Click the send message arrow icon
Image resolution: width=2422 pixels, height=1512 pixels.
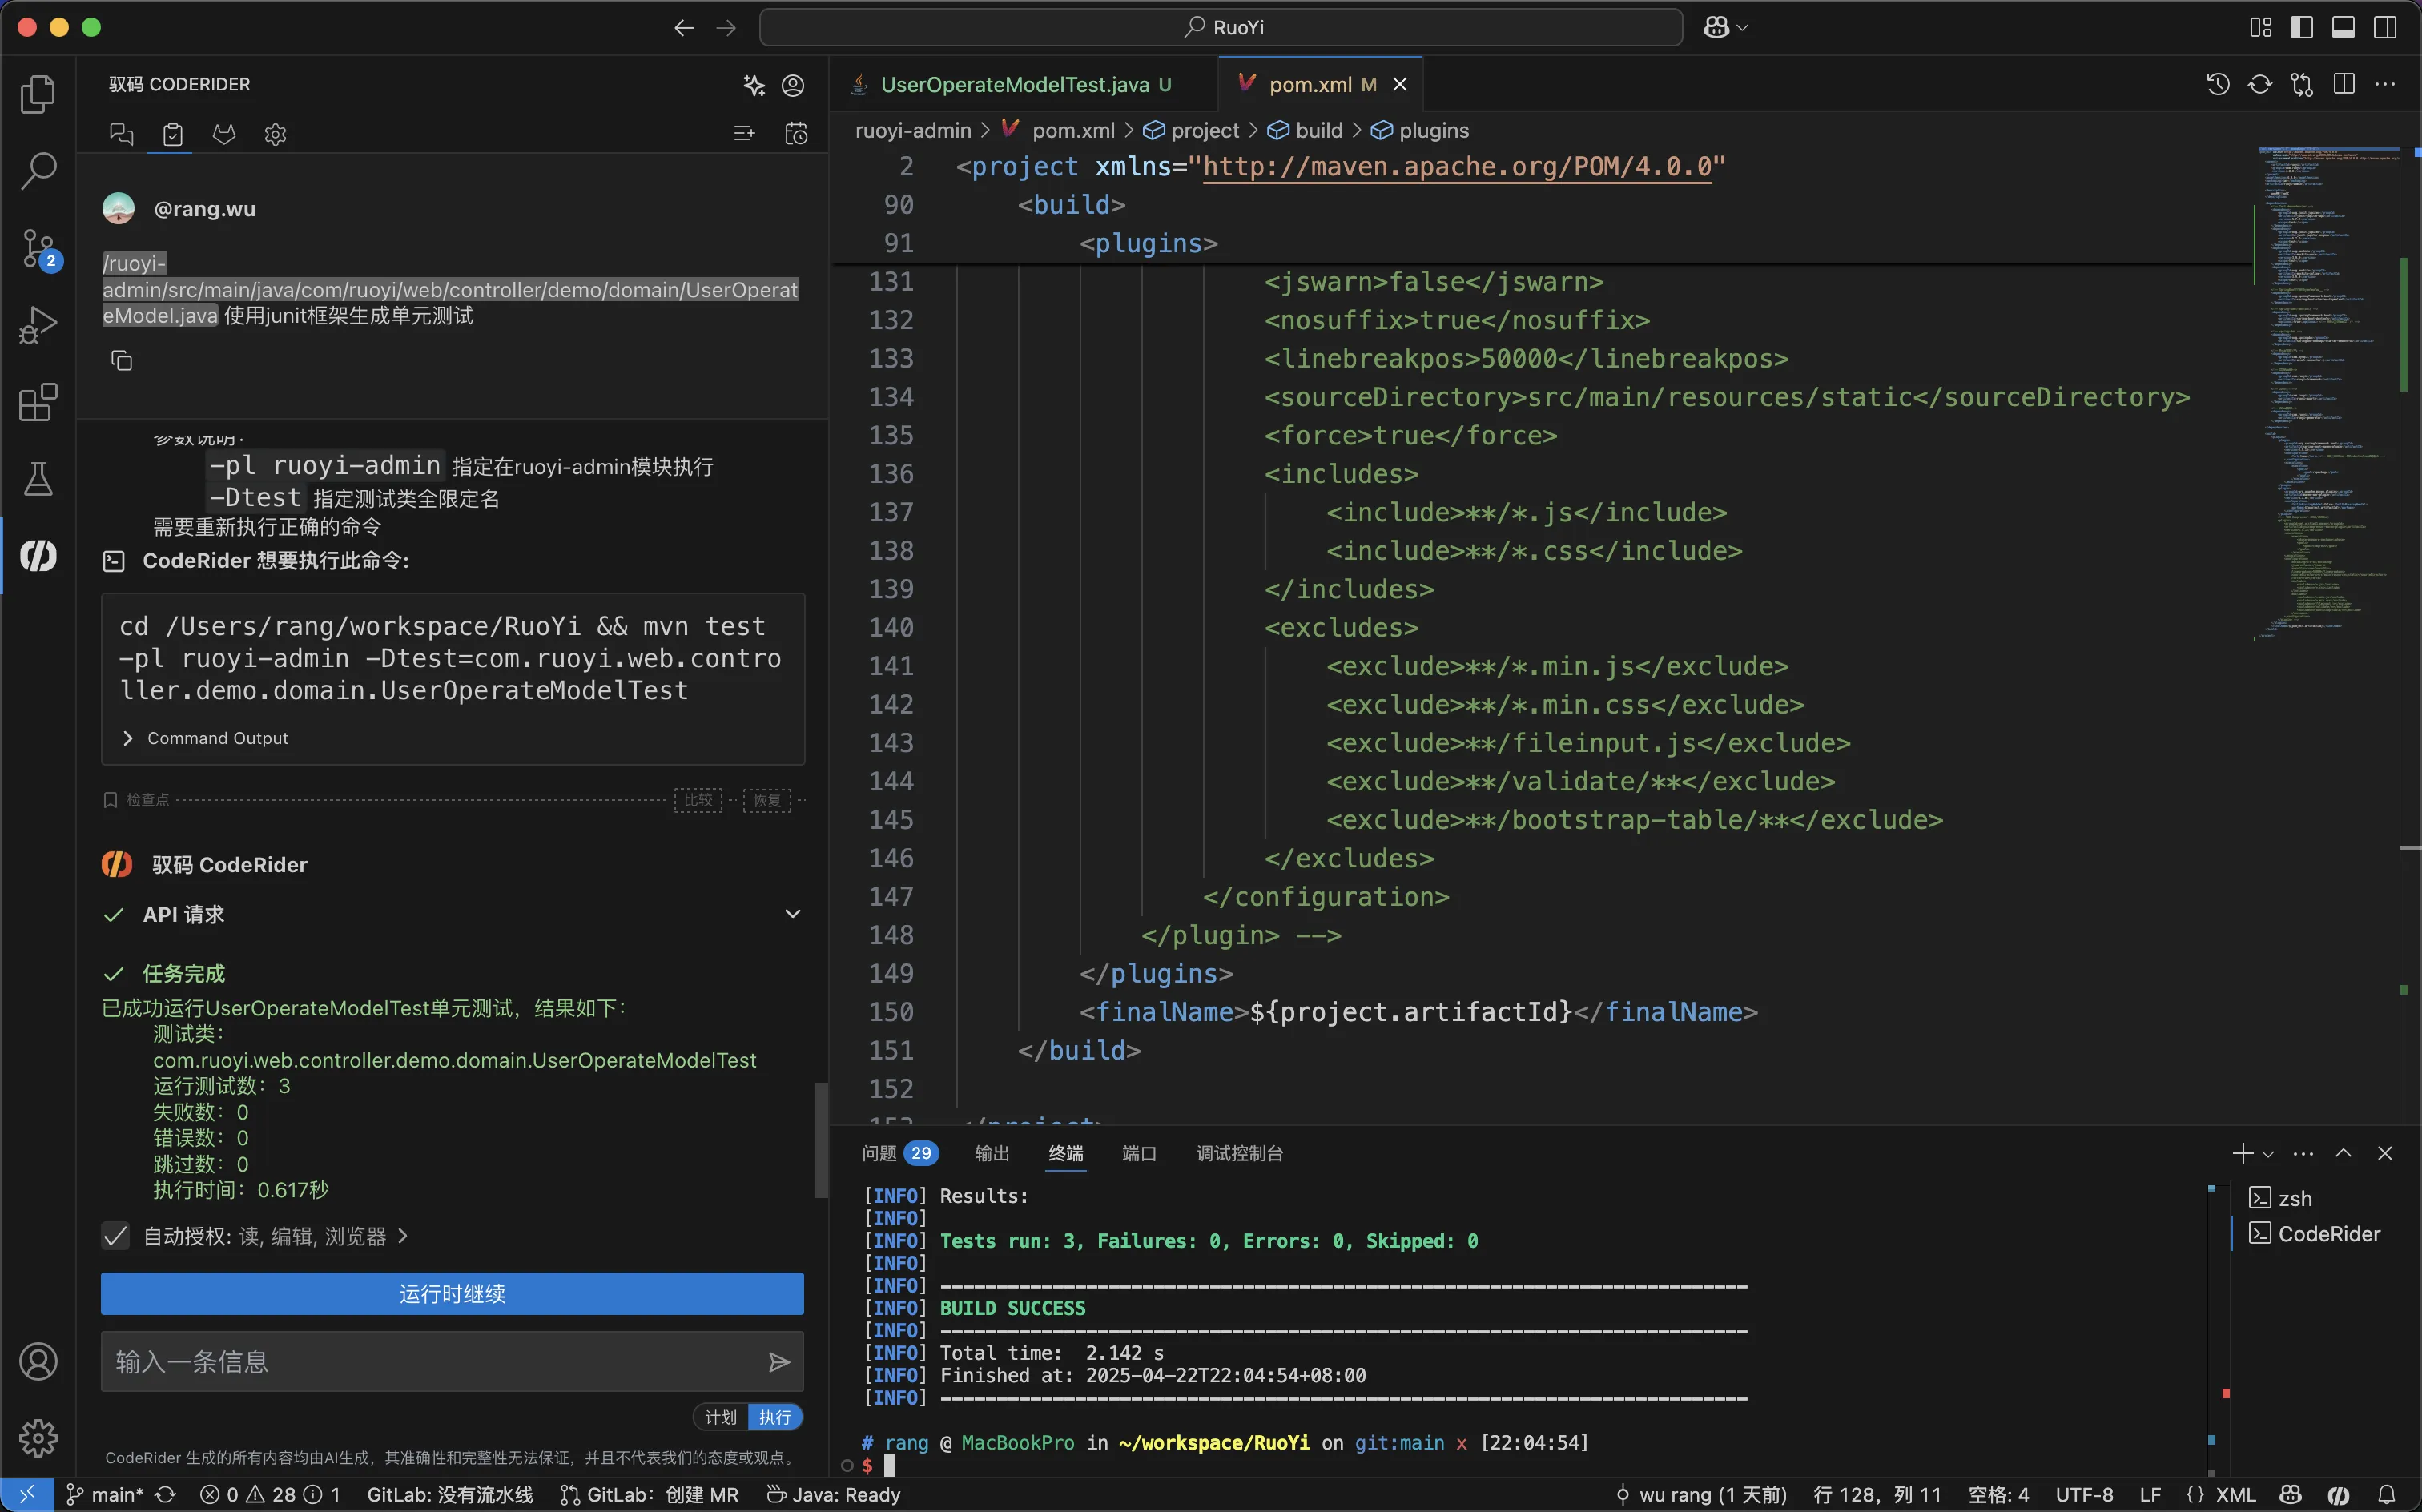(x=779, y=1362)
